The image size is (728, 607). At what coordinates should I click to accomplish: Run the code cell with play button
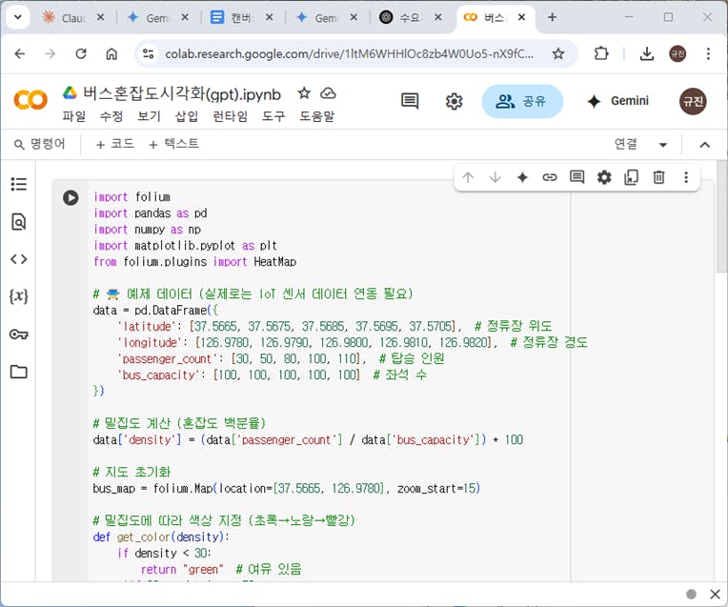coord(71,197)
